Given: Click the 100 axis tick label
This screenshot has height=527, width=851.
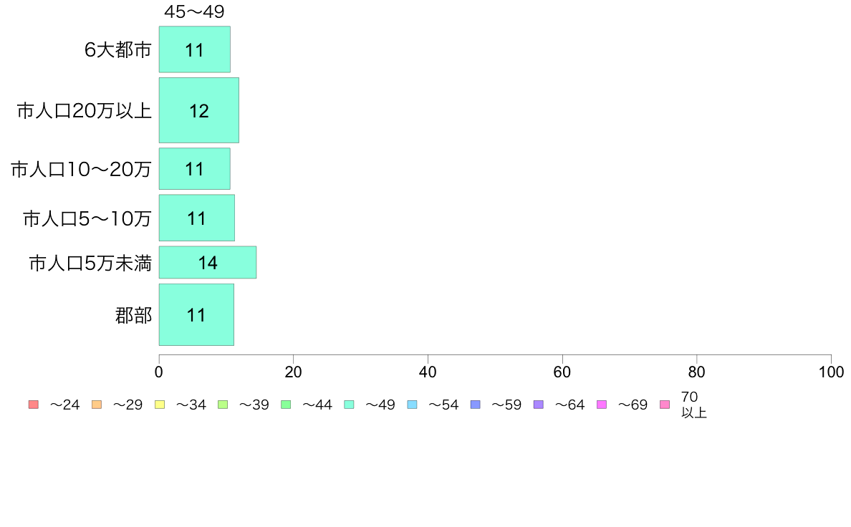Looking at the screenshot, I should coord(831,372).
